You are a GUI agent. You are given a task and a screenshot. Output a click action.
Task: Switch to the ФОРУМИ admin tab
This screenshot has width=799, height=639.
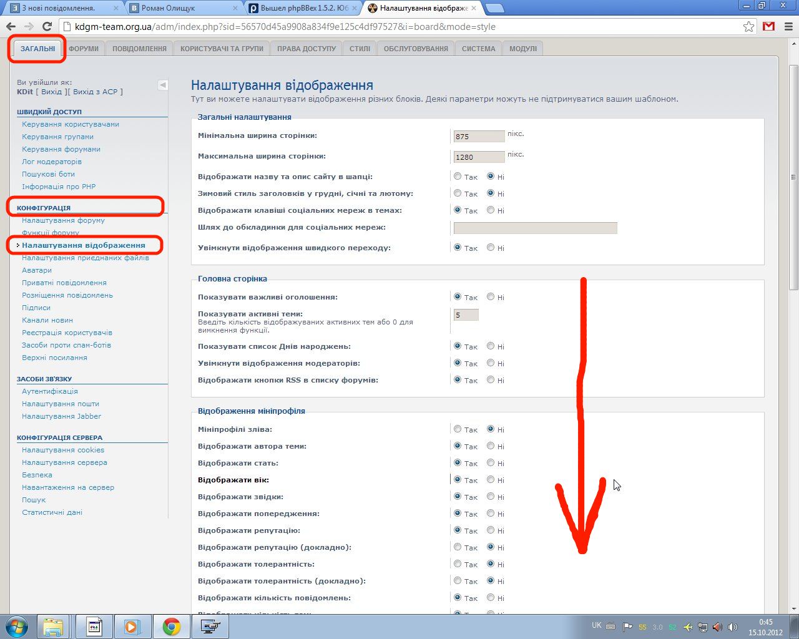(x=84, y=49)
